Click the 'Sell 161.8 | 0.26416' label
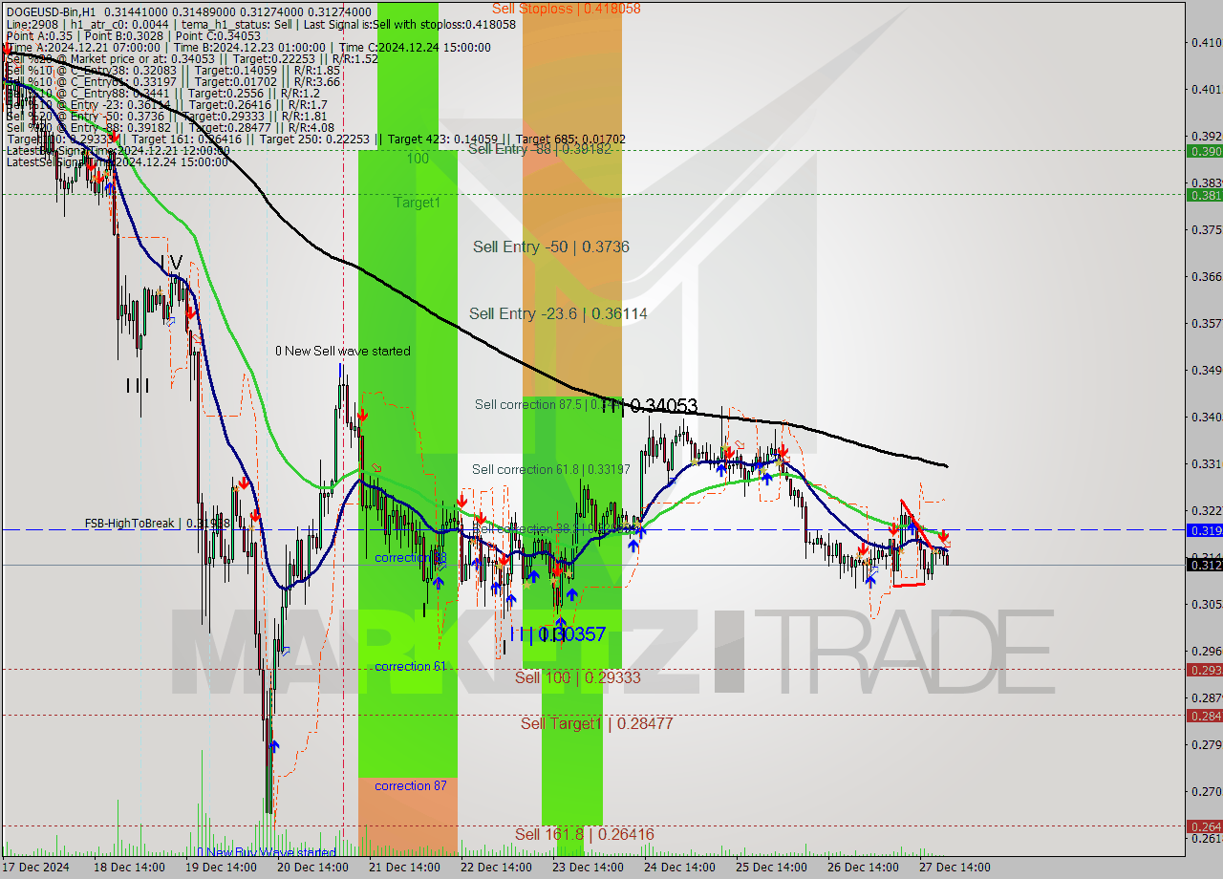Image resolution: width=1223 pixels, height=879 pixels. click(x=585, y=835)
